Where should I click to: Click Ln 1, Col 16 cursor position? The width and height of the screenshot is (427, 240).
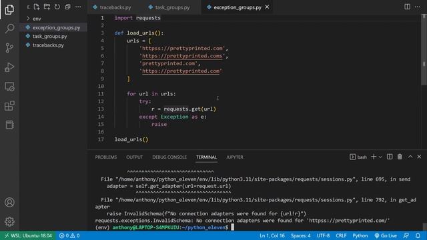[x=272, y=235]
